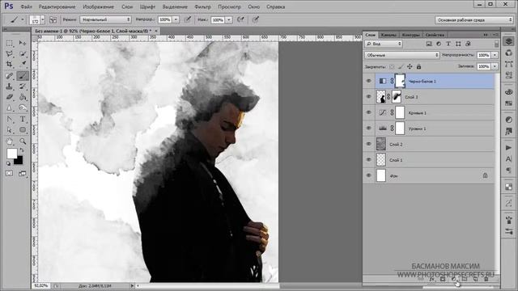The image size is (518, 291).
Task: Select the Ellipse shape tool
Action: click(23, 130)
